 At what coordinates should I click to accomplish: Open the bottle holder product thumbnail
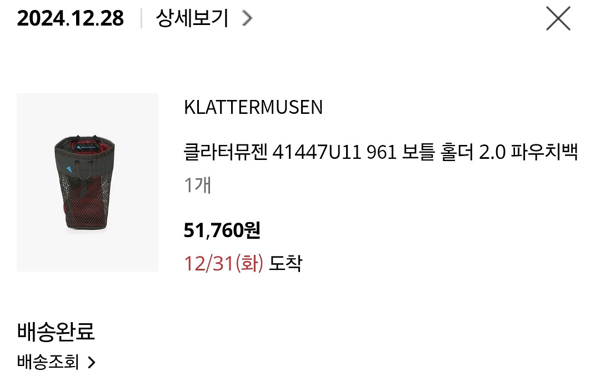pos(87,183)
